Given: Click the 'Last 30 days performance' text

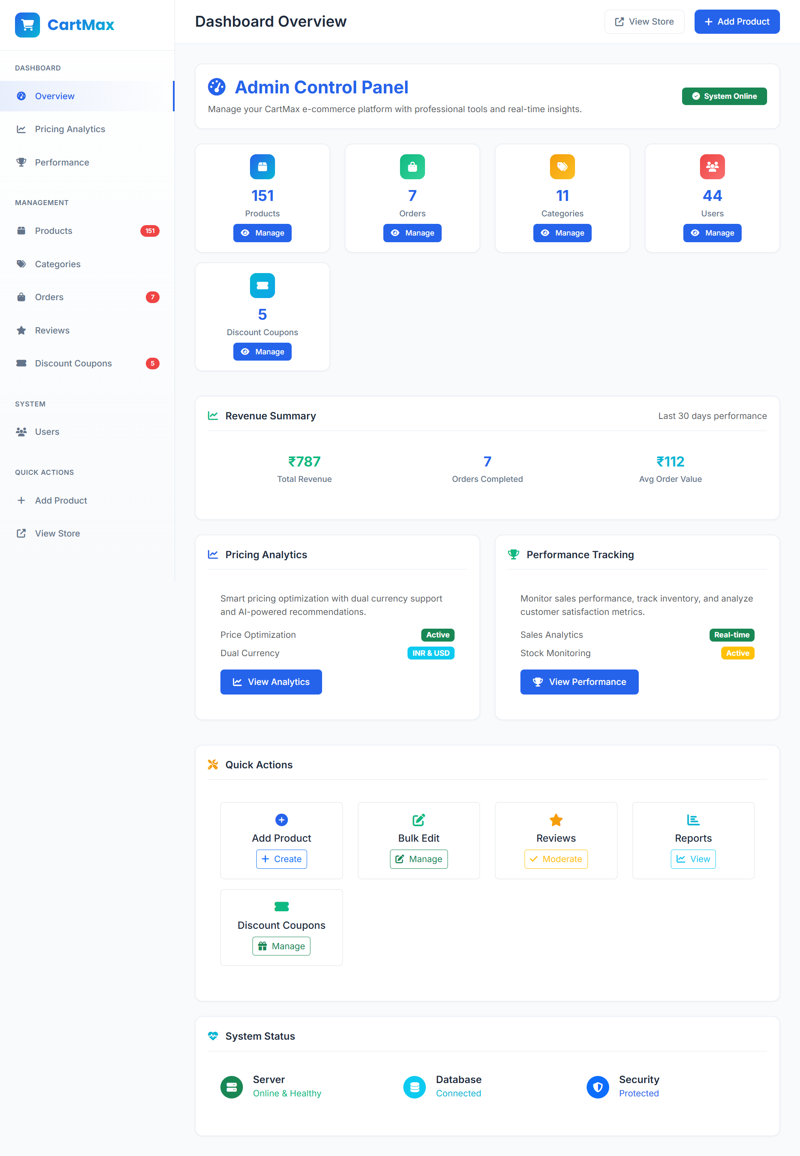Looking at the screenshot, I should click(712, 416).
